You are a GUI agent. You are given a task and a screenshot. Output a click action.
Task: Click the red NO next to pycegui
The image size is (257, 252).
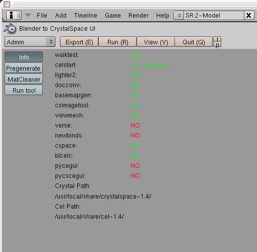click(135, 166)
